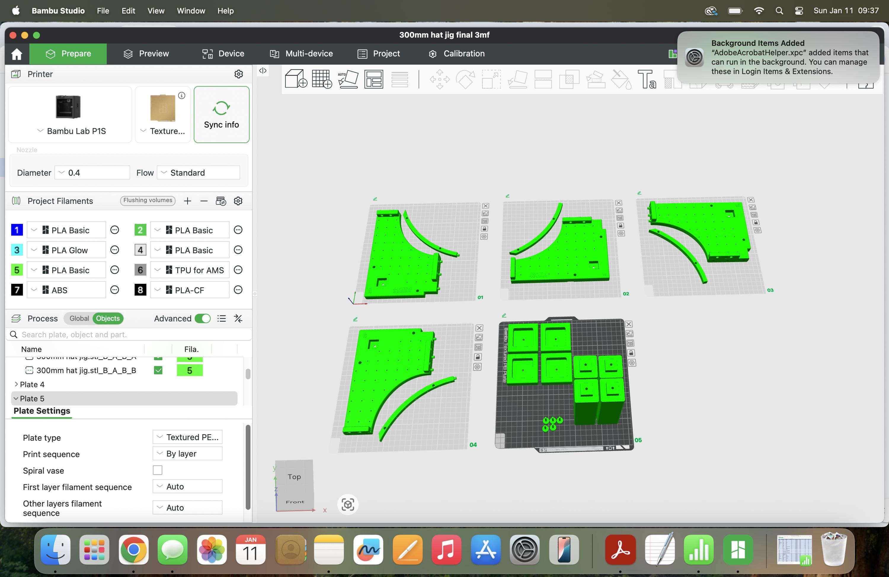This screenshot has width=889, height=577.
Task: Select the Move tool in the toolbar
Action: coord(440,79)
